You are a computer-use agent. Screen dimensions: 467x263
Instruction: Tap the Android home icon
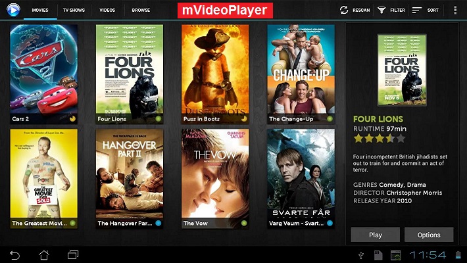[x=44, y=254]
